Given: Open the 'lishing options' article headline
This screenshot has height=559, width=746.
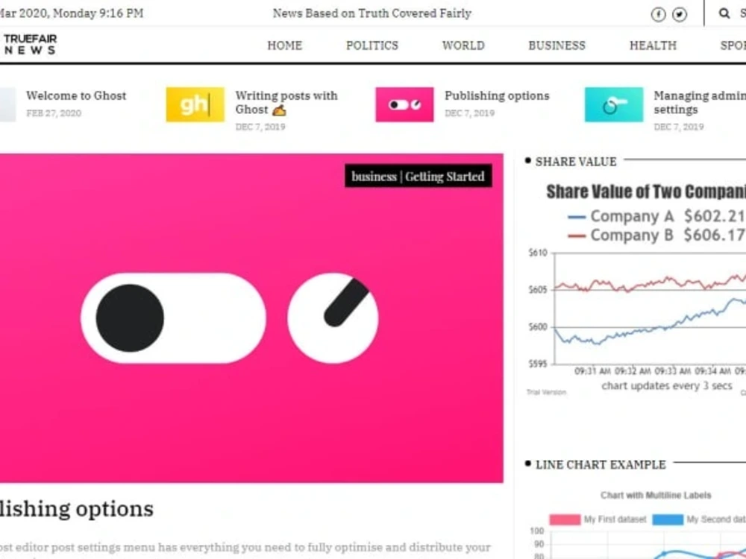Looking at the screenshot, I should 77,509.
